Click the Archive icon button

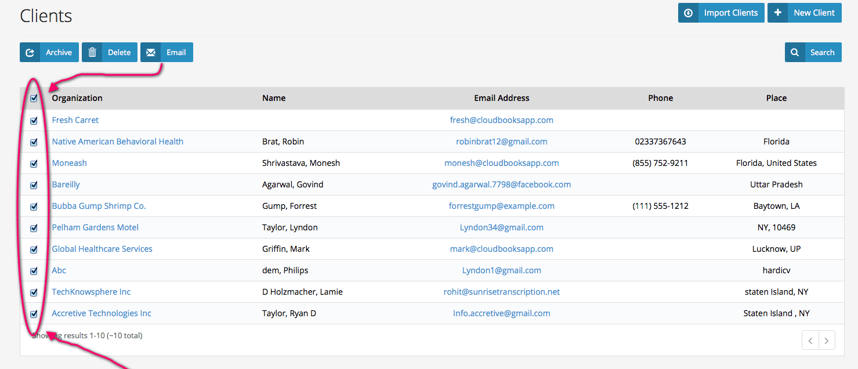coord(30,52)
